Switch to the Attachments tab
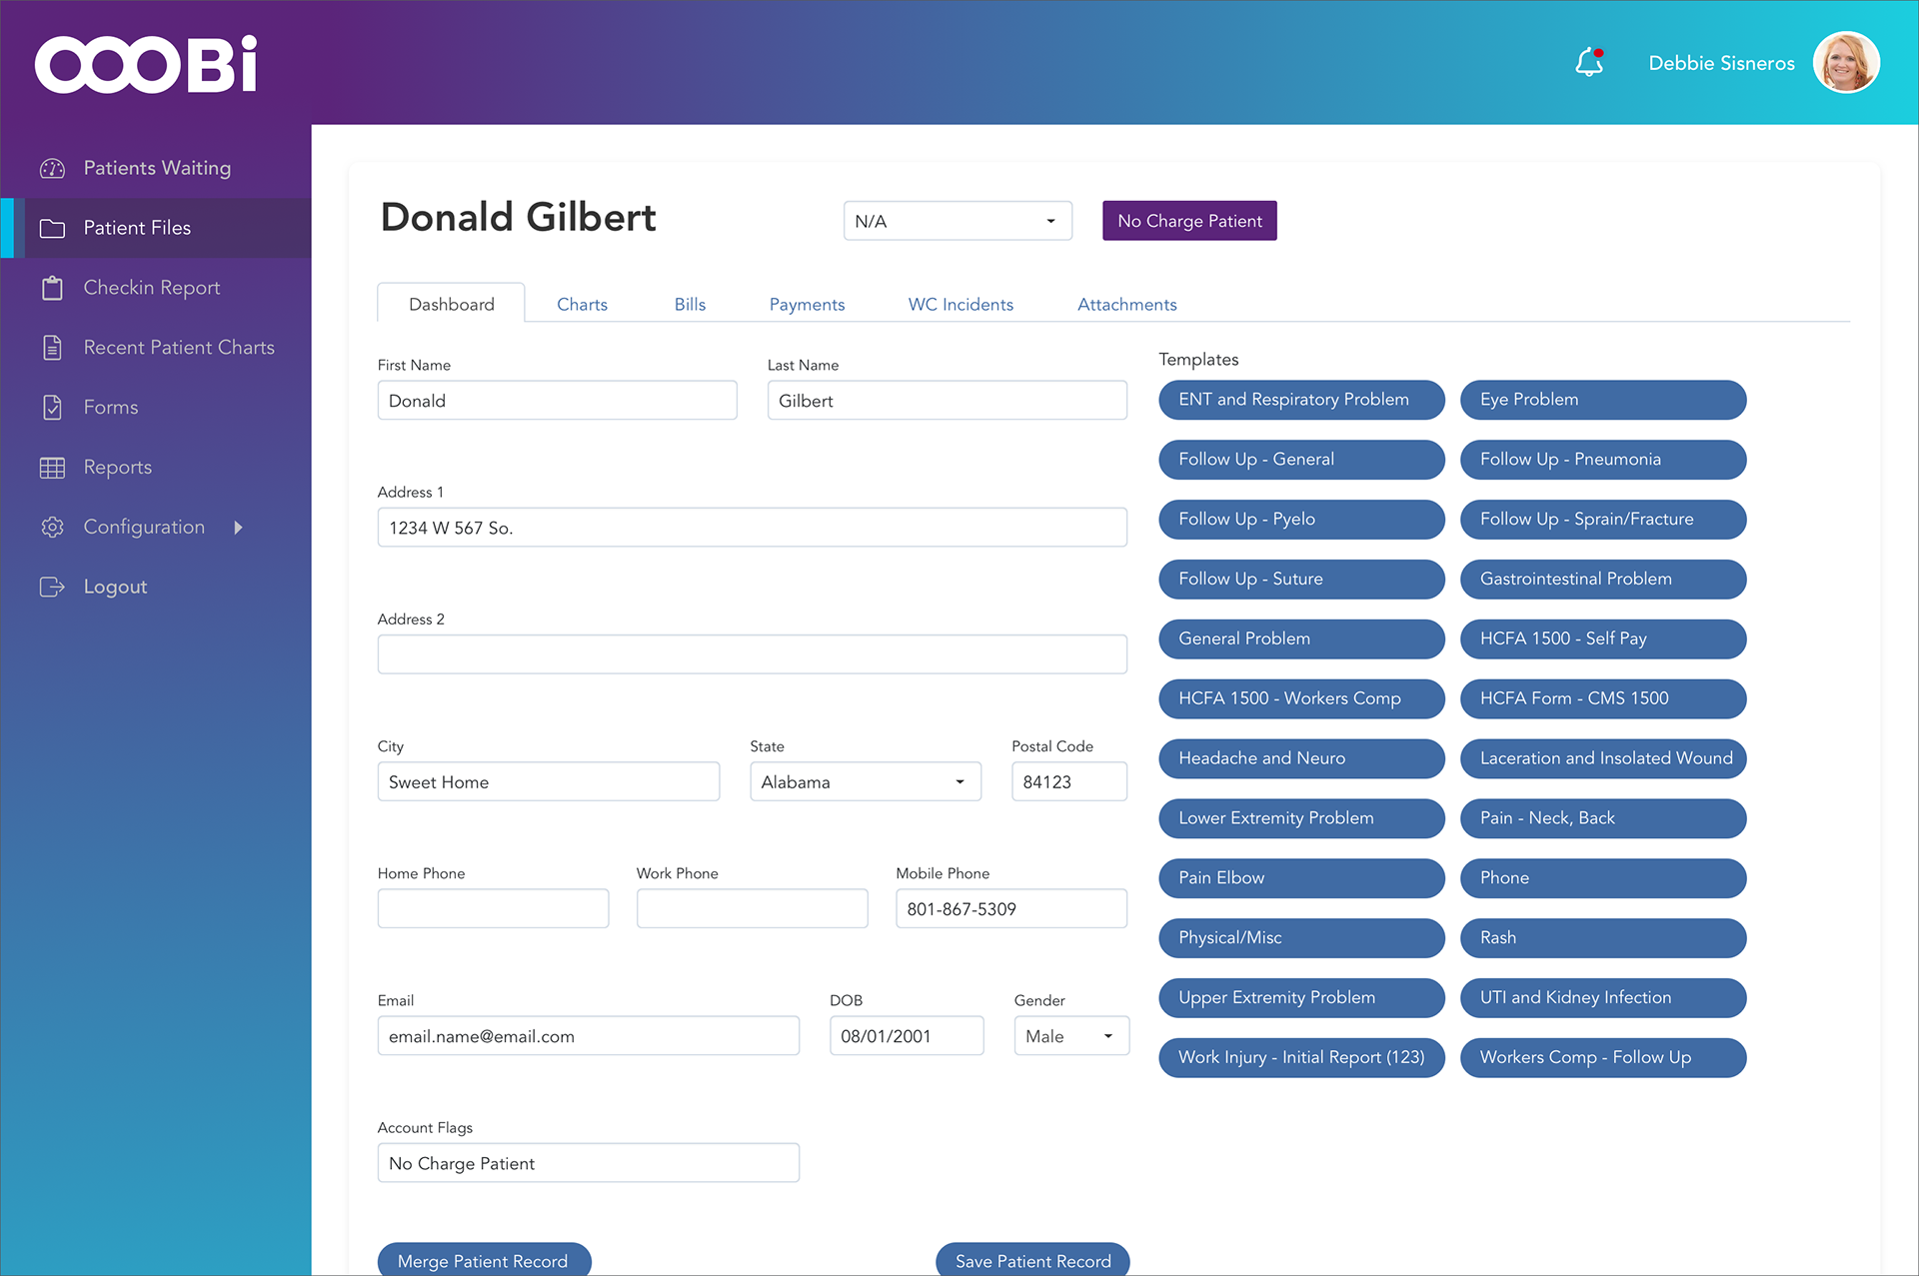This screenshot has height=1276, width=1919. (1126, 304)
